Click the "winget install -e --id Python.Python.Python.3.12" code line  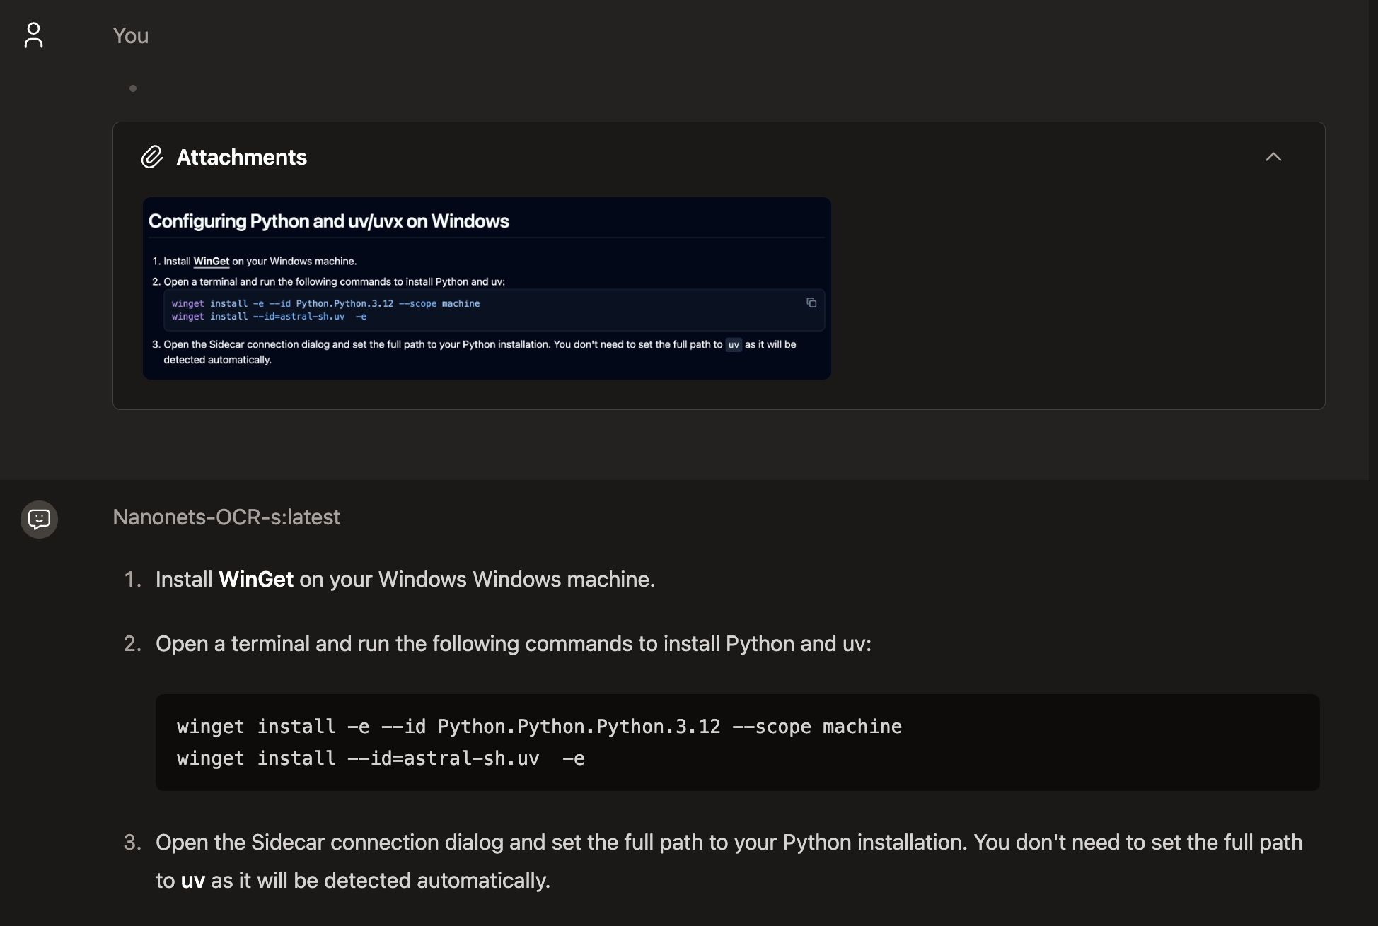[539, 727]
